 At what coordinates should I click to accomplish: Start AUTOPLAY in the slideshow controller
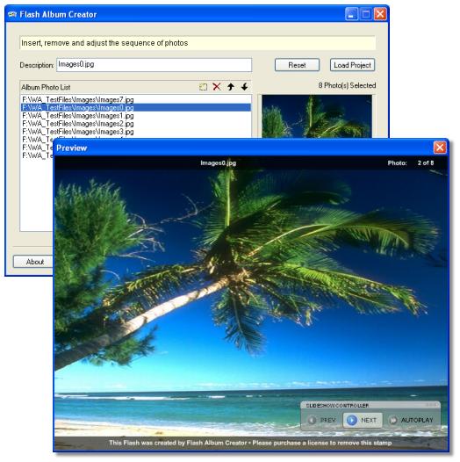tap(412, 420)
